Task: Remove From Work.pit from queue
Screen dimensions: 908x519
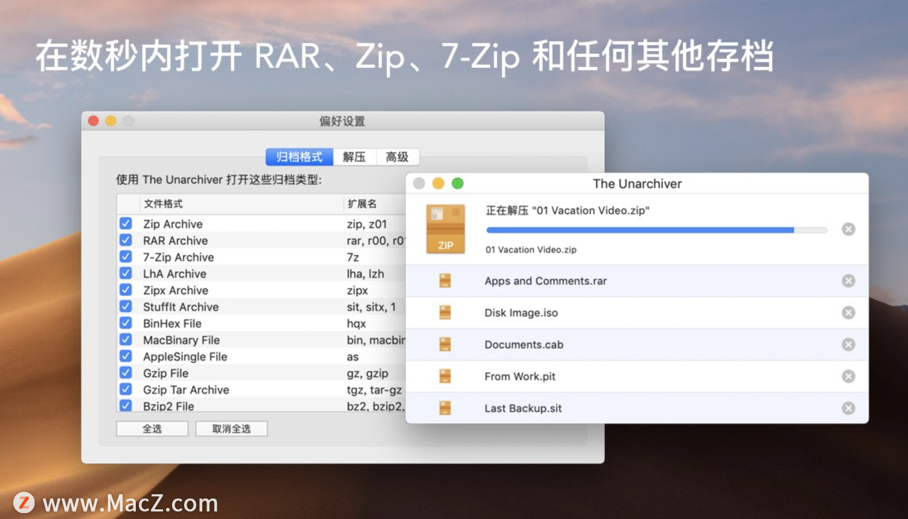Action: coord(848,377)
